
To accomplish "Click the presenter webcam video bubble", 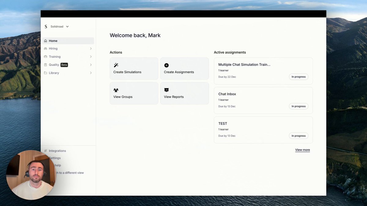I will pyautogui.click(x=31, y=175).
